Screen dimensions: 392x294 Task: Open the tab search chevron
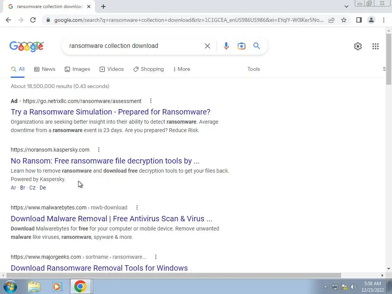(346, 7)
